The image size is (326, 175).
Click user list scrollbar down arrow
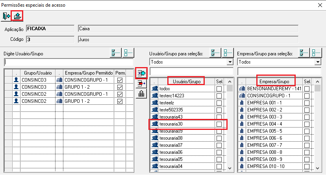230,168
